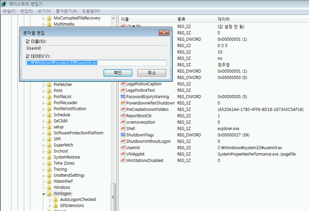Viewport: 309px width, 211px height.
Task: Select the Windows folder icon
Action: coord(49,187)
